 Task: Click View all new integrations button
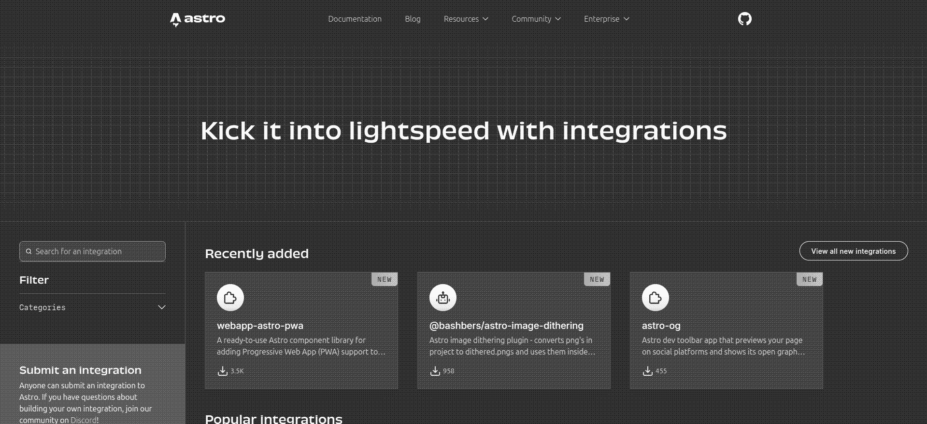(x=854, y=251)
